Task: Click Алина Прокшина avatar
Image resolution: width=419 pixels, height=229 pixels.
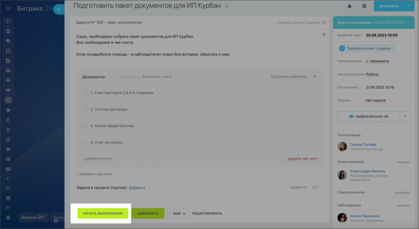Action: (x=342, y=218)
